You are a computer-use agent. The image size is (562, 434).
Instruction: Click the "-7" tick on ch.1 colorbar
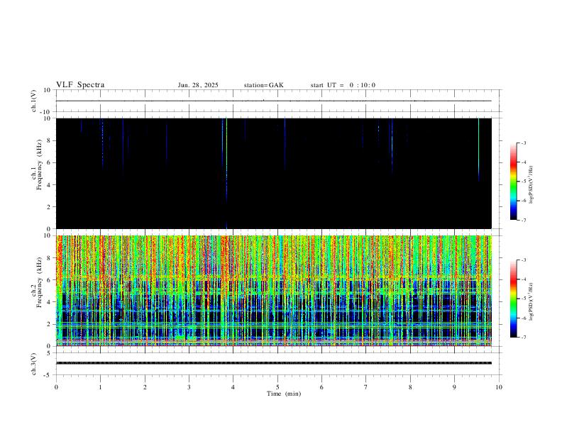point(524,221)
